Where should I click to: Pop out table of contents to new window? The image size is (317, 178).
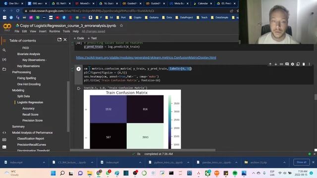coord(59,40)
